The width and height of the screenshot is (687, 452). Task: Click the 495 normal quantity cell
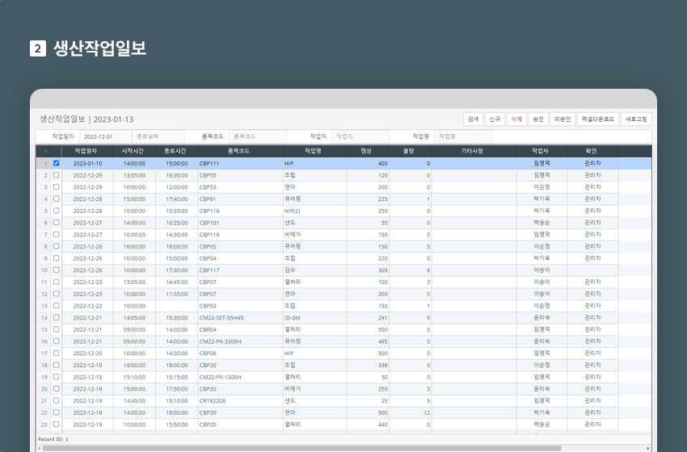[368, 341]
